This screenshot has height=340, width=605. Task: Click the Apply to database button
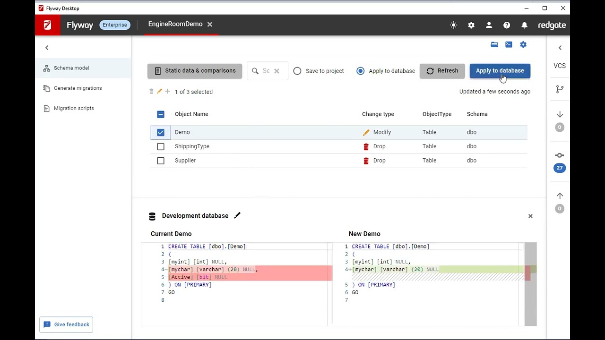pyautogui.click(x=500, y=71)
